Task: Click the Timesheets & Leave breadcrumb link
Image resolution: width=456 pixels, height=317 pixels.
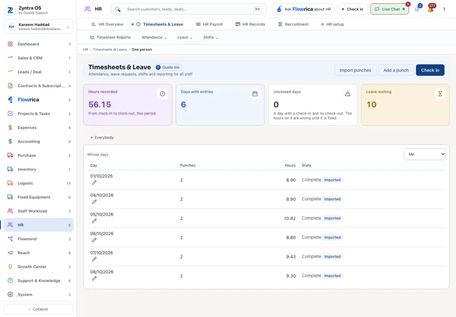Action: coord(110,50)
